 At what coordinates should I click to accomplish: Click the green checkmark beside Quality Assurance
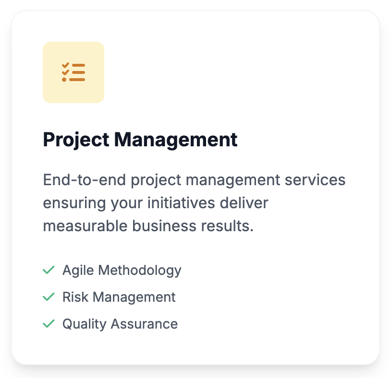[49, 324]
